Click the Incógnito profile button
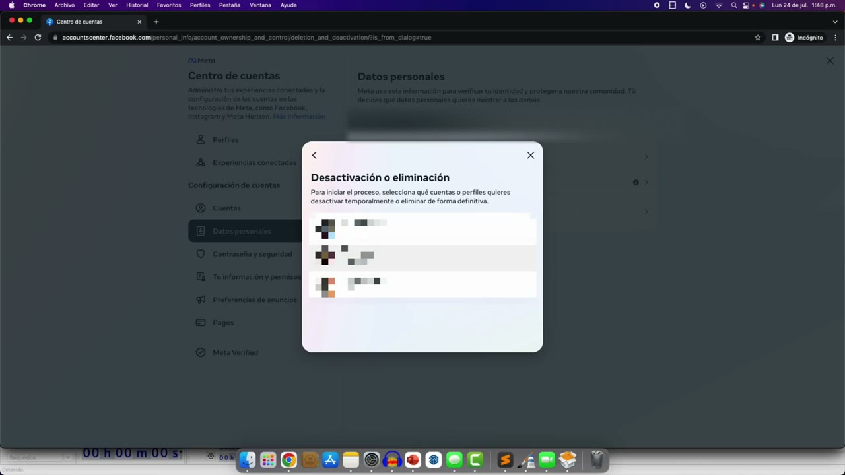This screenshot has width=845, height=475. tap(804, 38)
